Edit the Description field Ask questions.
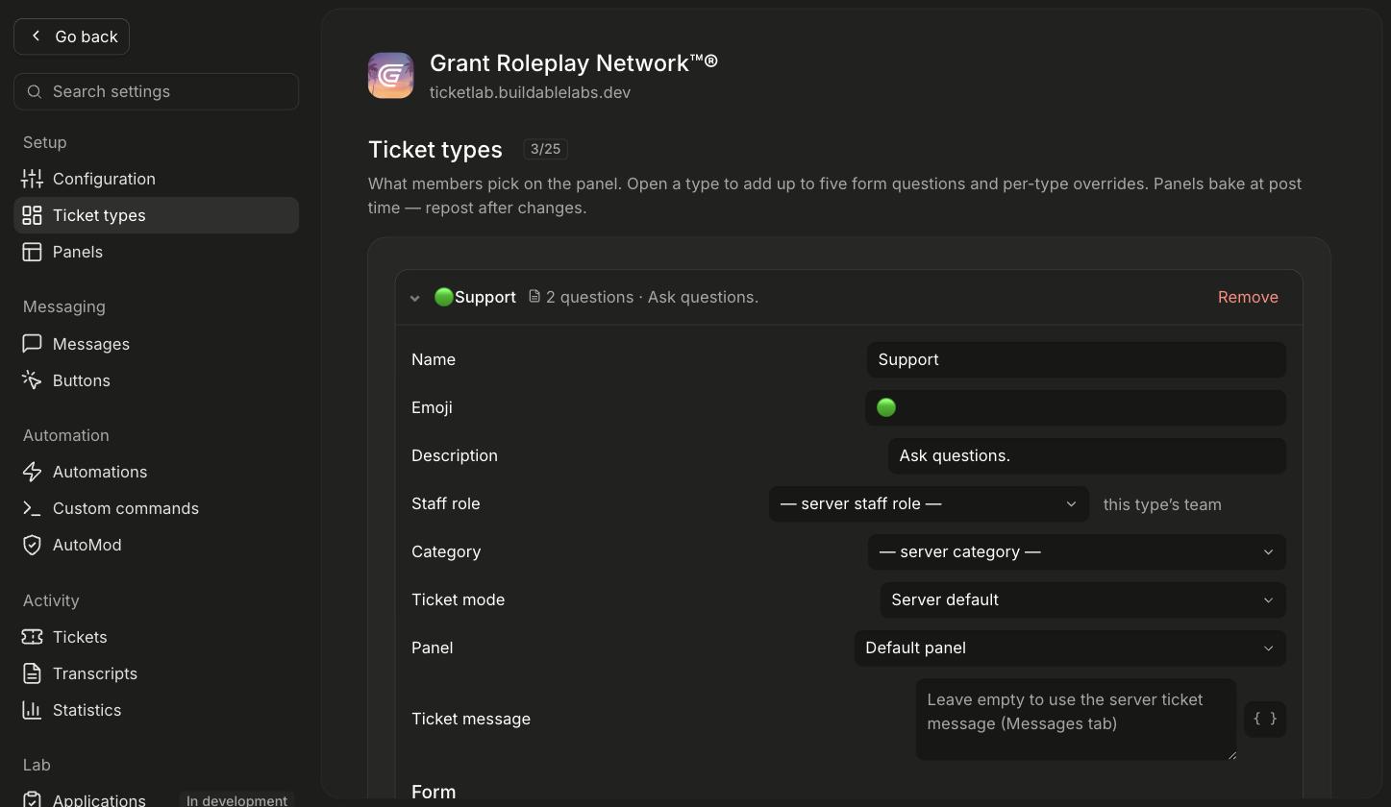The height and width of the screenshot is (807, 1391). click(1087, 455)
